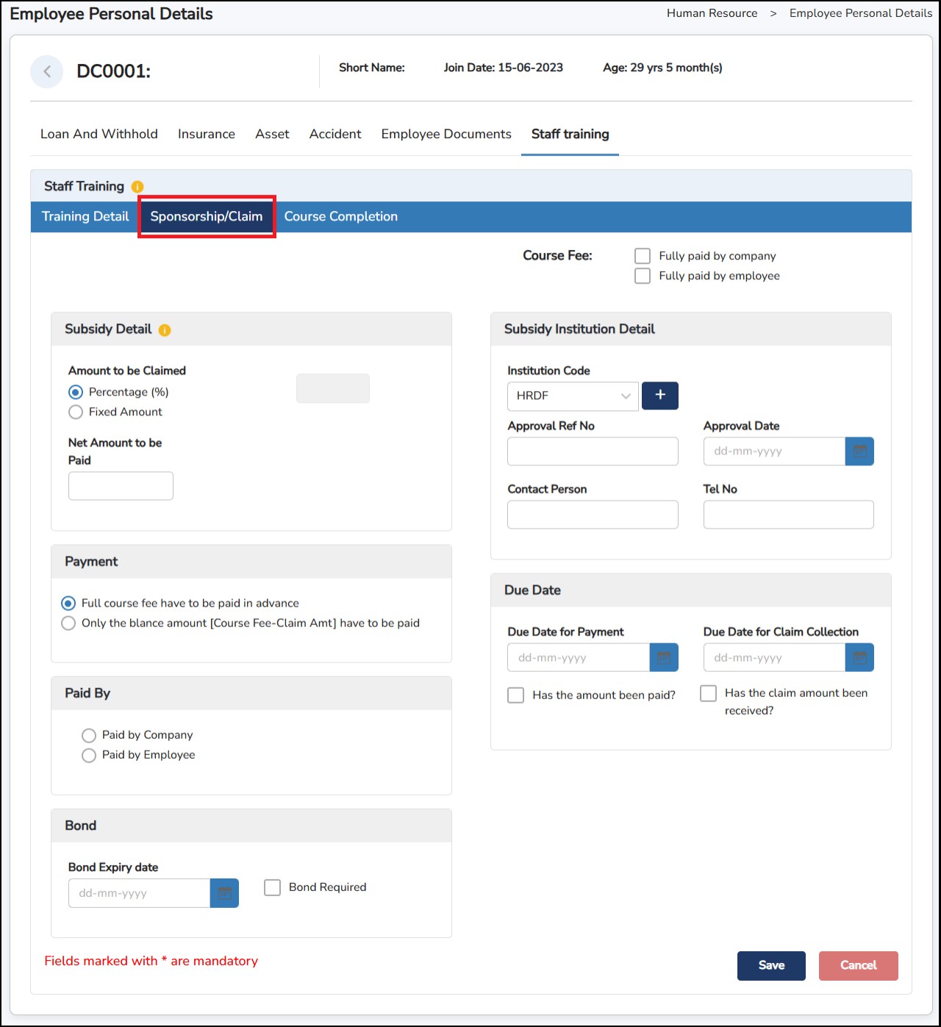941x1027 pixels.
Task: Switch to the Course Completion tab
Action: (x=340, y=217)
